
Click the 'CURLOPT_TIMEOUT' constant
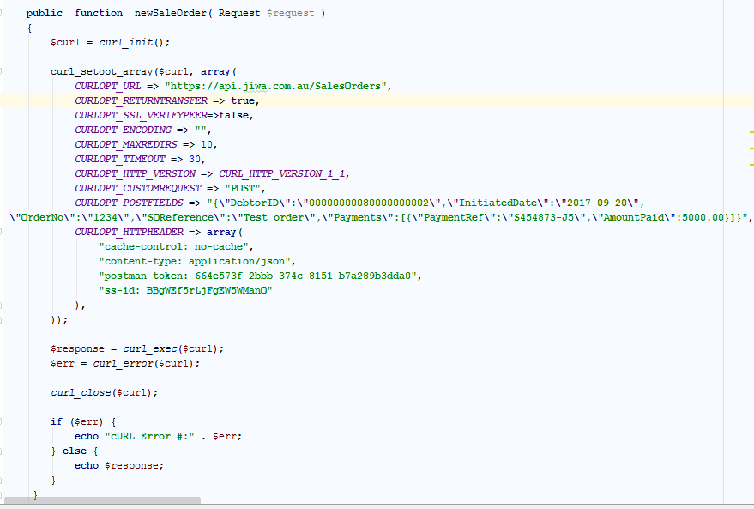point(120,159)
